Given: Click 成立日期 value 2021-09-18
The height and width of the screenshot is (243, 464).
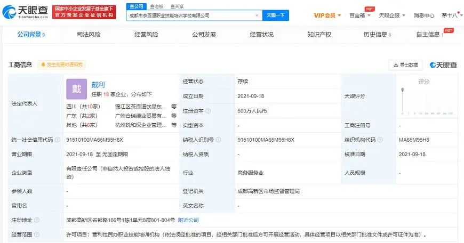Looking at the screenshot, I should pos(251,96).
